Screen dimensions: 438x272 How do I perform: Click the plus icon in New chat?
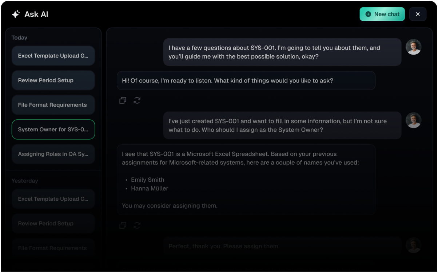(x=368, y=14)
